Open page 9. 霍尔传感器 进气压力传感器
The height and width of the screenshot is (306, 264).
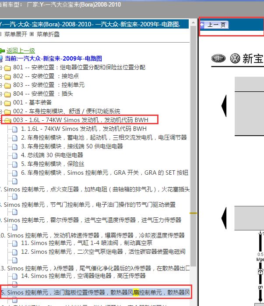(x=91, y=220)
